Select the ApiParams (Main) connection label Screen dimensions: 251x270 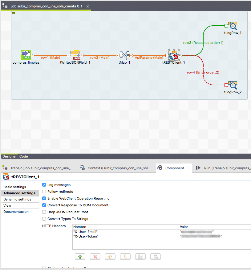click(149, 57)
